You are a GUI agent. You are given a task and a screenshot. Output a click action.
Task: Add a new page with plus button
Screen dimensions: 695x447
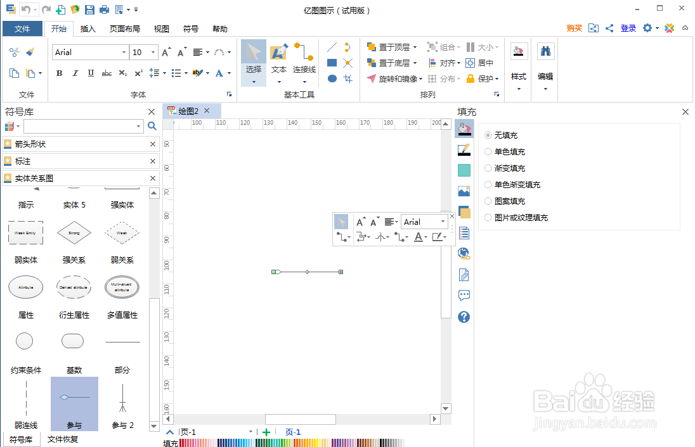coord(266,432)
